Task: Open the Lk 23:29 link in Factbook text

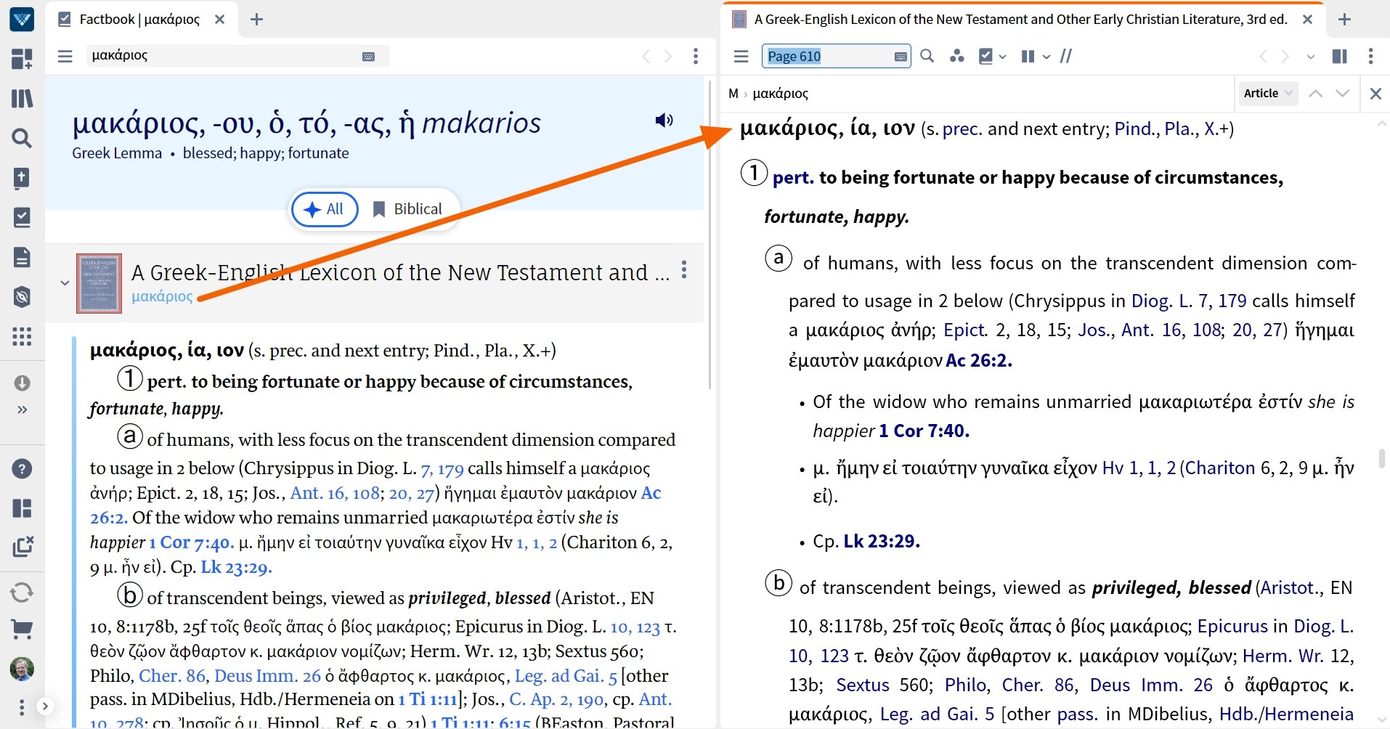Action: (x=236, y=567)
